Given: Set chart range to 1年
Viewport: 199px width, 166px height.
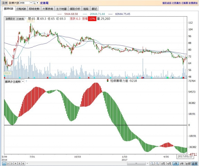Looking at the screenshot, I should pos(176,164).
